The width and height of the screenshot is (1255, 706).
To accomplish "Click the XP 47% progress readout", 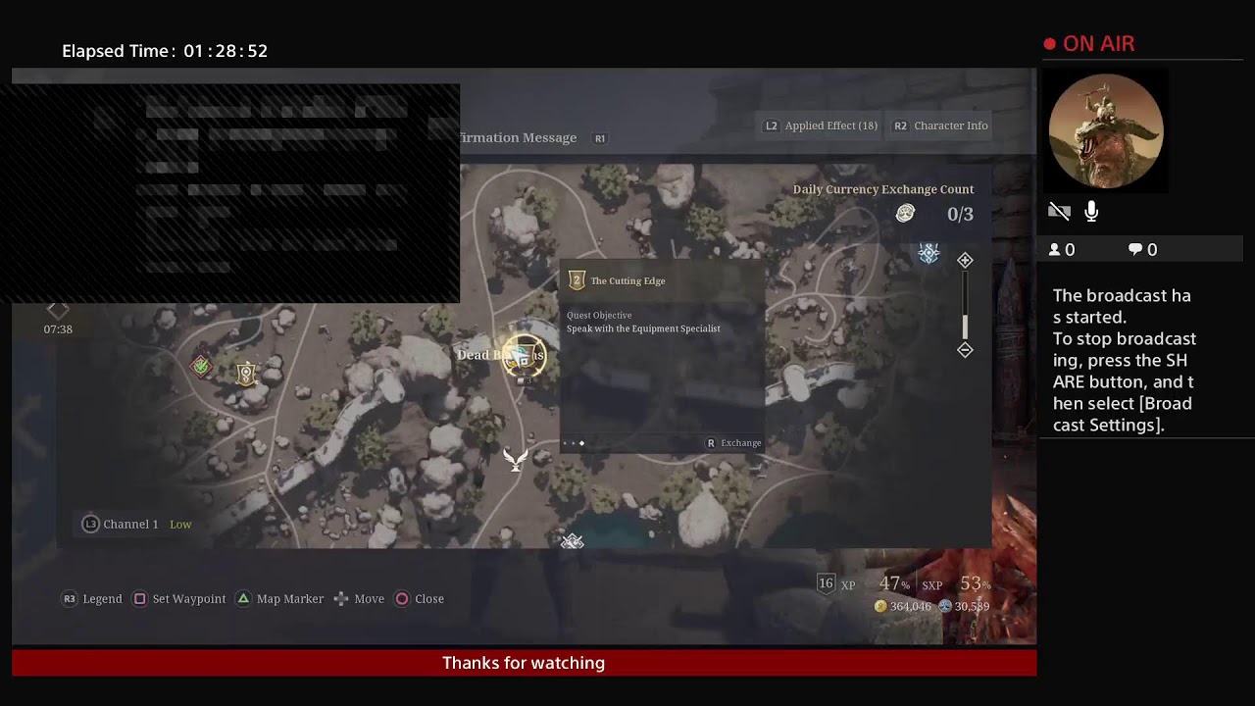I will (878, 584).
